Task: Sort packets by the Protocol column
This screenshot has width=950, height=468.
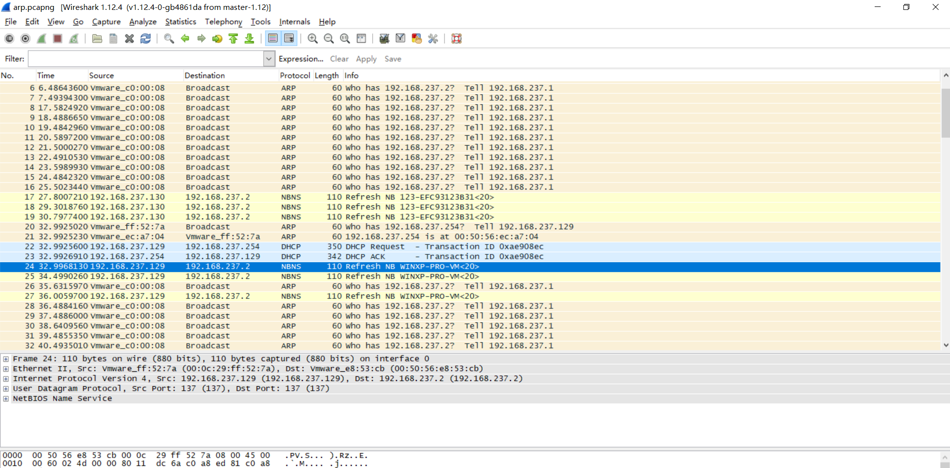Action: pos(295,75)
